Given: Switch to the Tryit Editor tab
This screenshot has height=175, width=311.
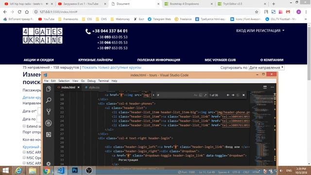Looking at the screenshot, I should coord(233,4).
